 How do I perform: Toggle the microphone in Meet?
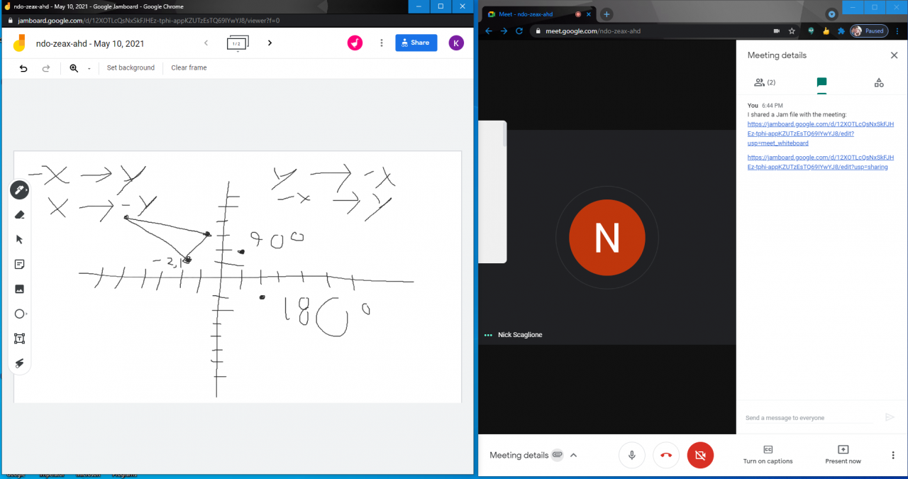(631, 455)
